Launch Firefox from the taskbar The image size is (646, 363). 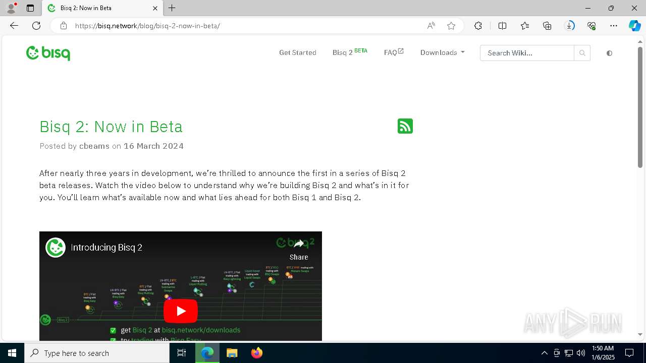click(257, 353)
